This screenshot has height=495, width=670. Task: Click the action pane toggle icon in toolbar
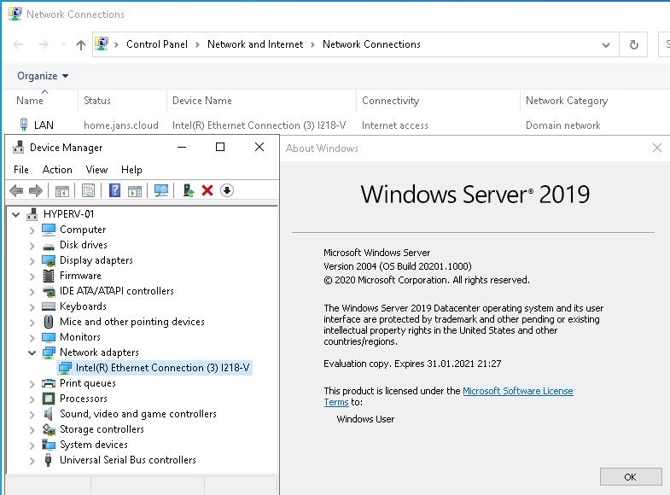(x=135, y=191)
